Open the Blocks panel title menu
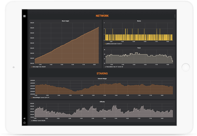The width and height of the screenshot is (197, 136). pyautogui.click(x=139, y=21)
